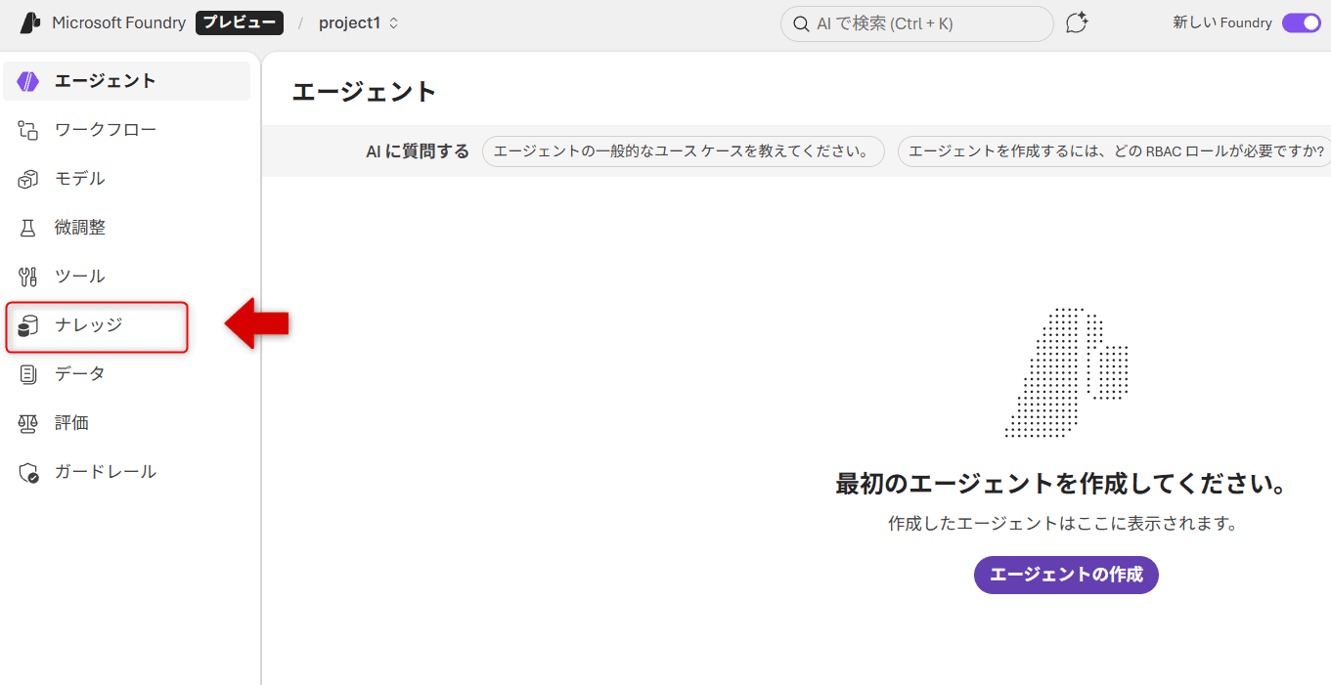The height and width of the screenshot is (685, 1331).
Task: Select the general use cases suggestion chip
Action: [x=683, y=151]
